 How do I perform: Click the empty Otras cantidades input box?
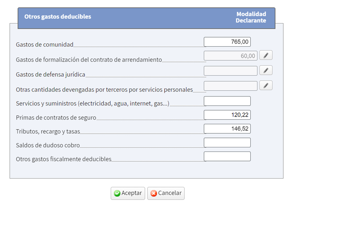point(230,85)
